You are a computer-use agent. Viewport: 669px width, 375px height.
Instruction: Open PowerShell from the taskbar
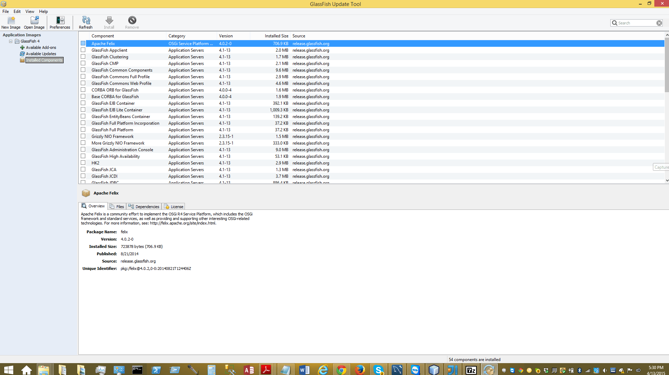tap(156, 370)
